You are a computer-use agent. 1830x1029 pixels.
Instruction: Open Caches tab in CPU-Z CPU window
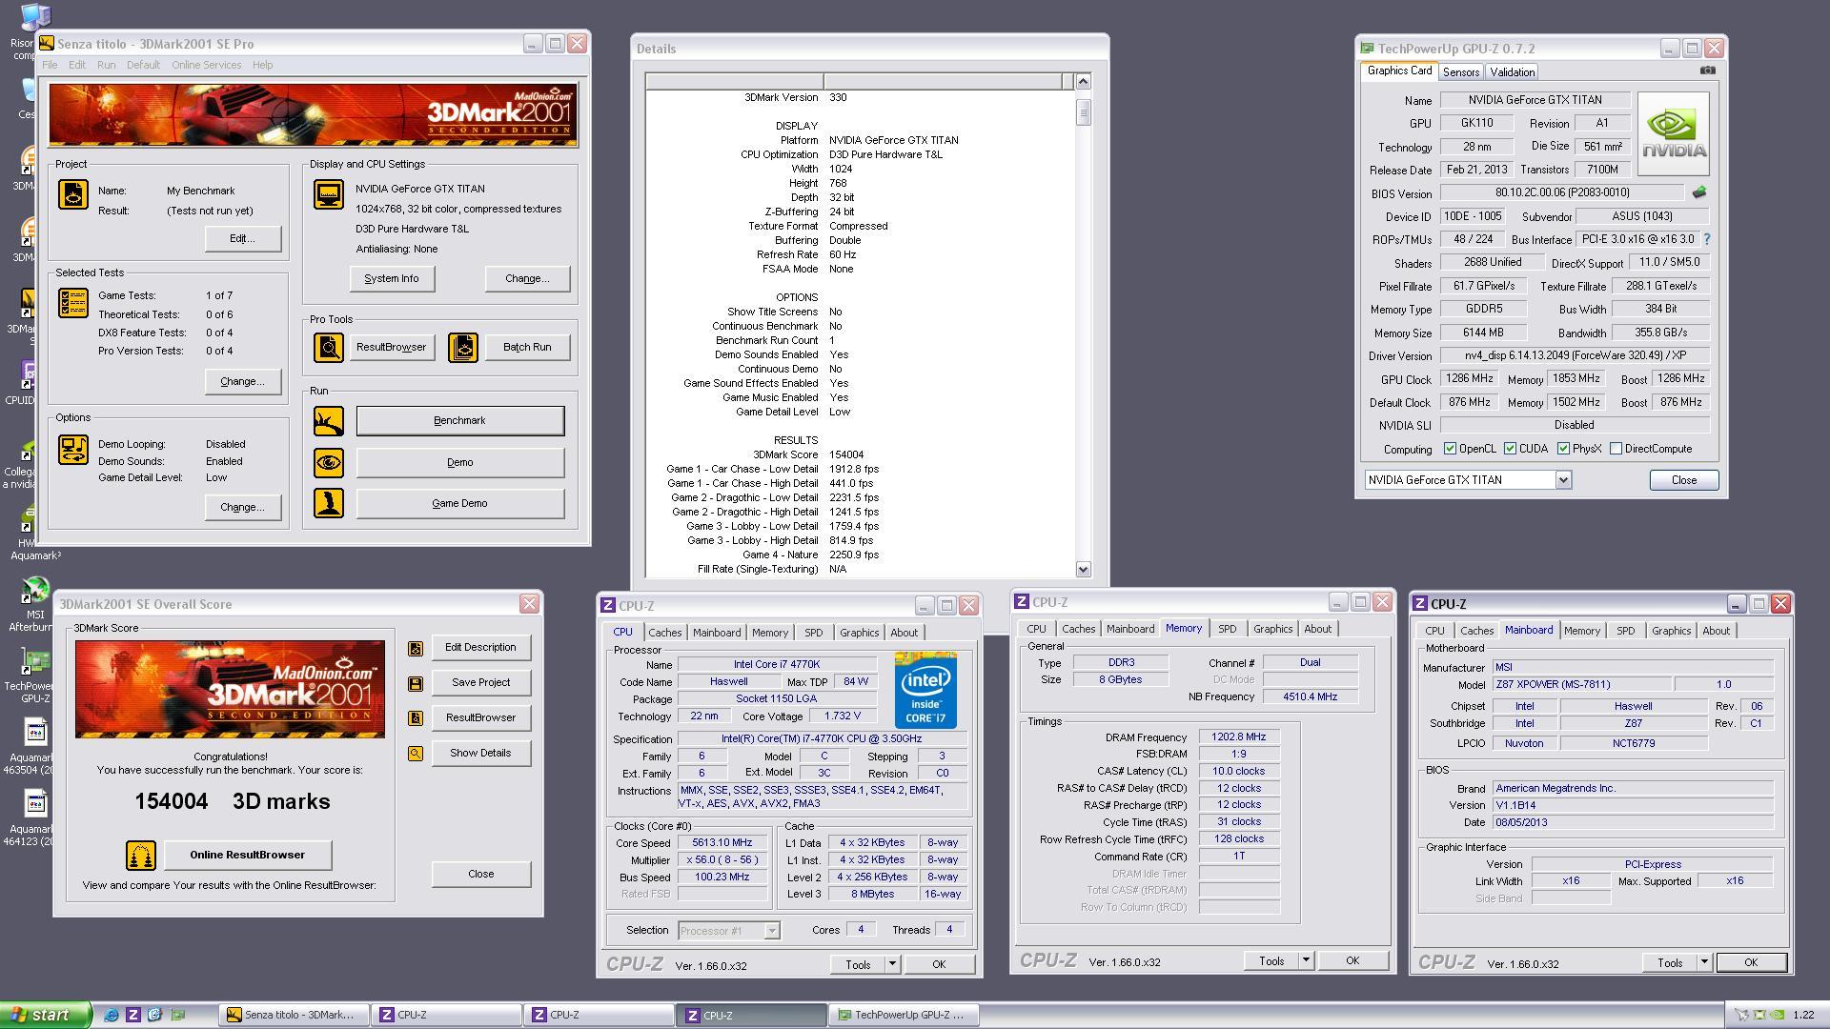point(664,633)
